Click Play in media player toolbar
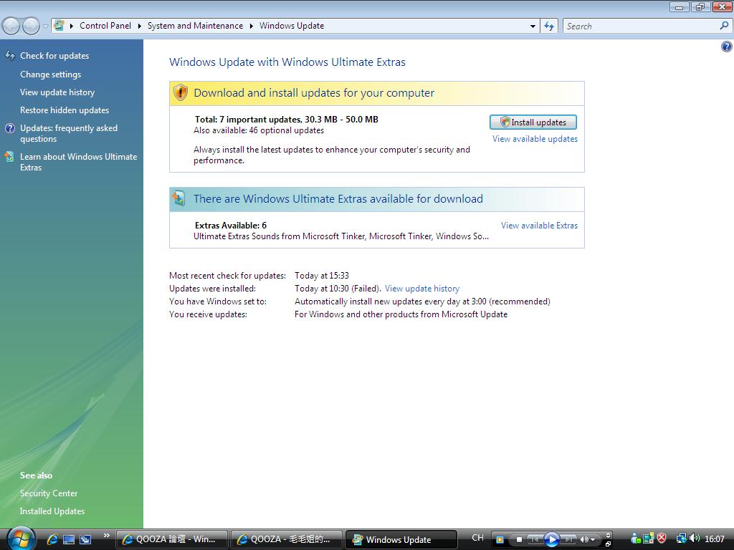The height and width of the screenshot is (550, 734). (x=552, y=539)
